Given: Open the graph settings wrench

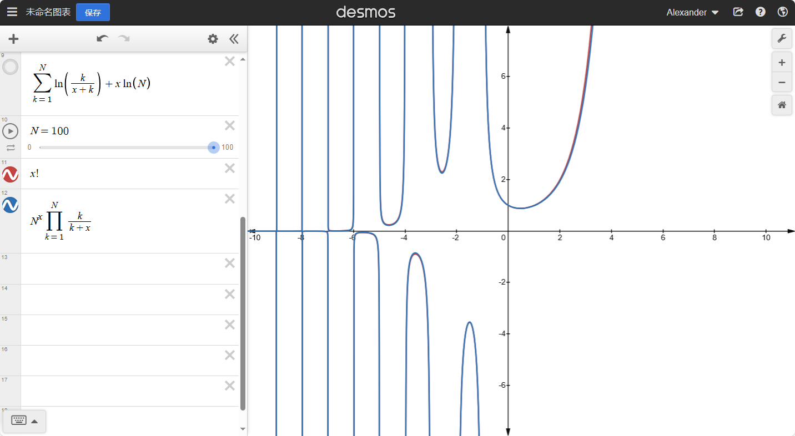Looking at the screenshot, I should (782, 38).
